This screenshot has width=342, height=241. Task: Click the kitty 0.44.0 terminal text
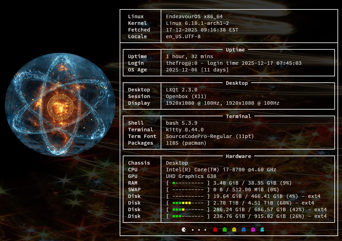point(185,130)
